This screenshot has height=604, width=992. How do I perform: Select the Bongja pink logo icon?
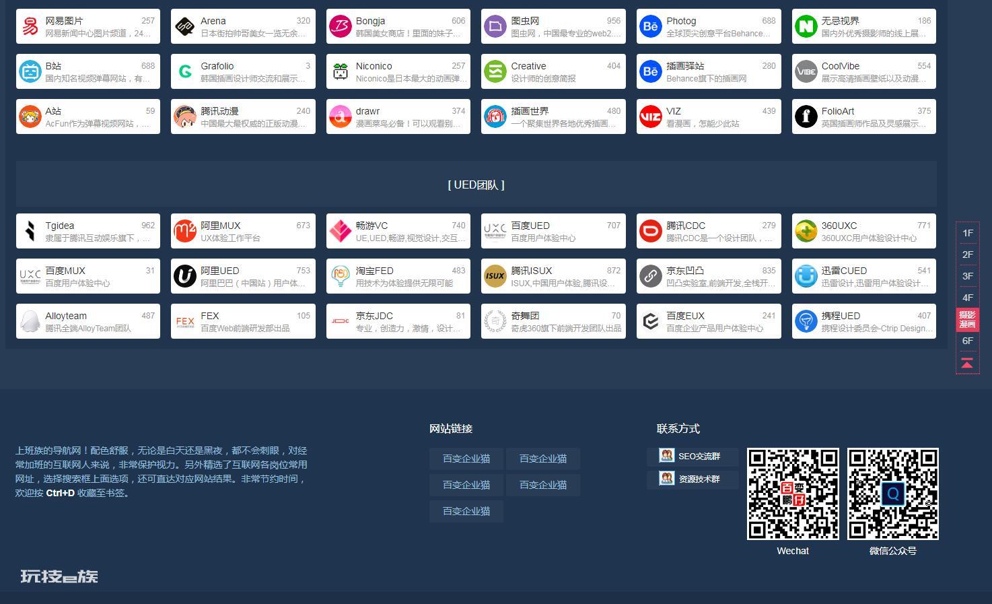[x=341, y=26]
